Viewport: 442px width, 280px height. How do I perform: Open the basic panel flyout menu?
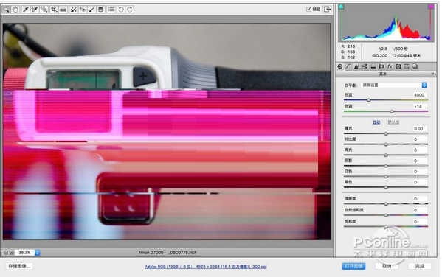[433, 74]
